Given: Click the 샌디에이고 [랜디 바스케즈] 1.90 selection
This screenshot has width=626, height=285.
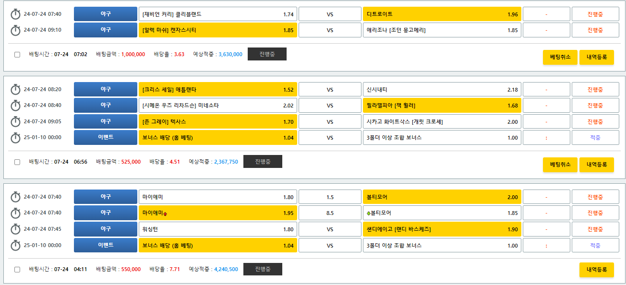Looking at the screenshot, I should [442, 229].
